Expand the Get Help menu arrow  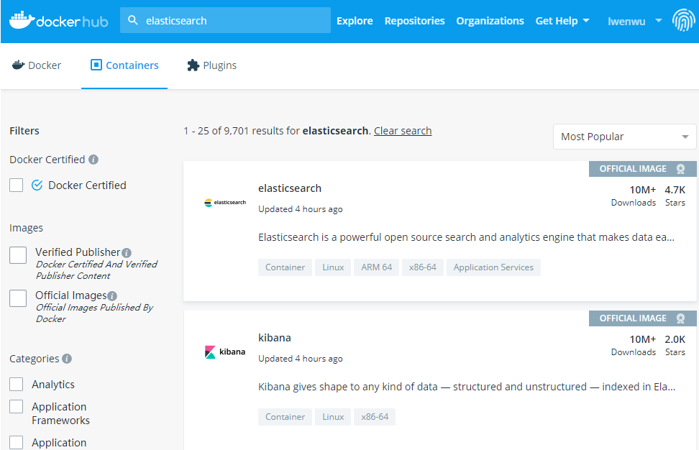pyautogui.click(x=586, y=21)
